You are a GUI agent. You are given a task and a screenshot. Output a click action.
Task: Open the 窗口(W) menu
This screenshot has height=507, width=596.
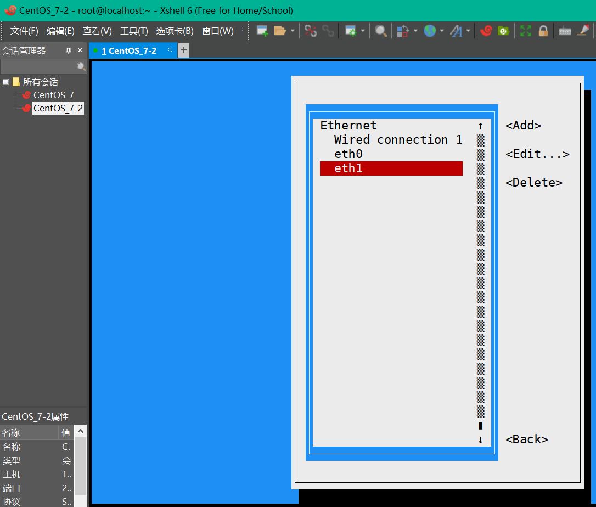(x=217, y=31)
